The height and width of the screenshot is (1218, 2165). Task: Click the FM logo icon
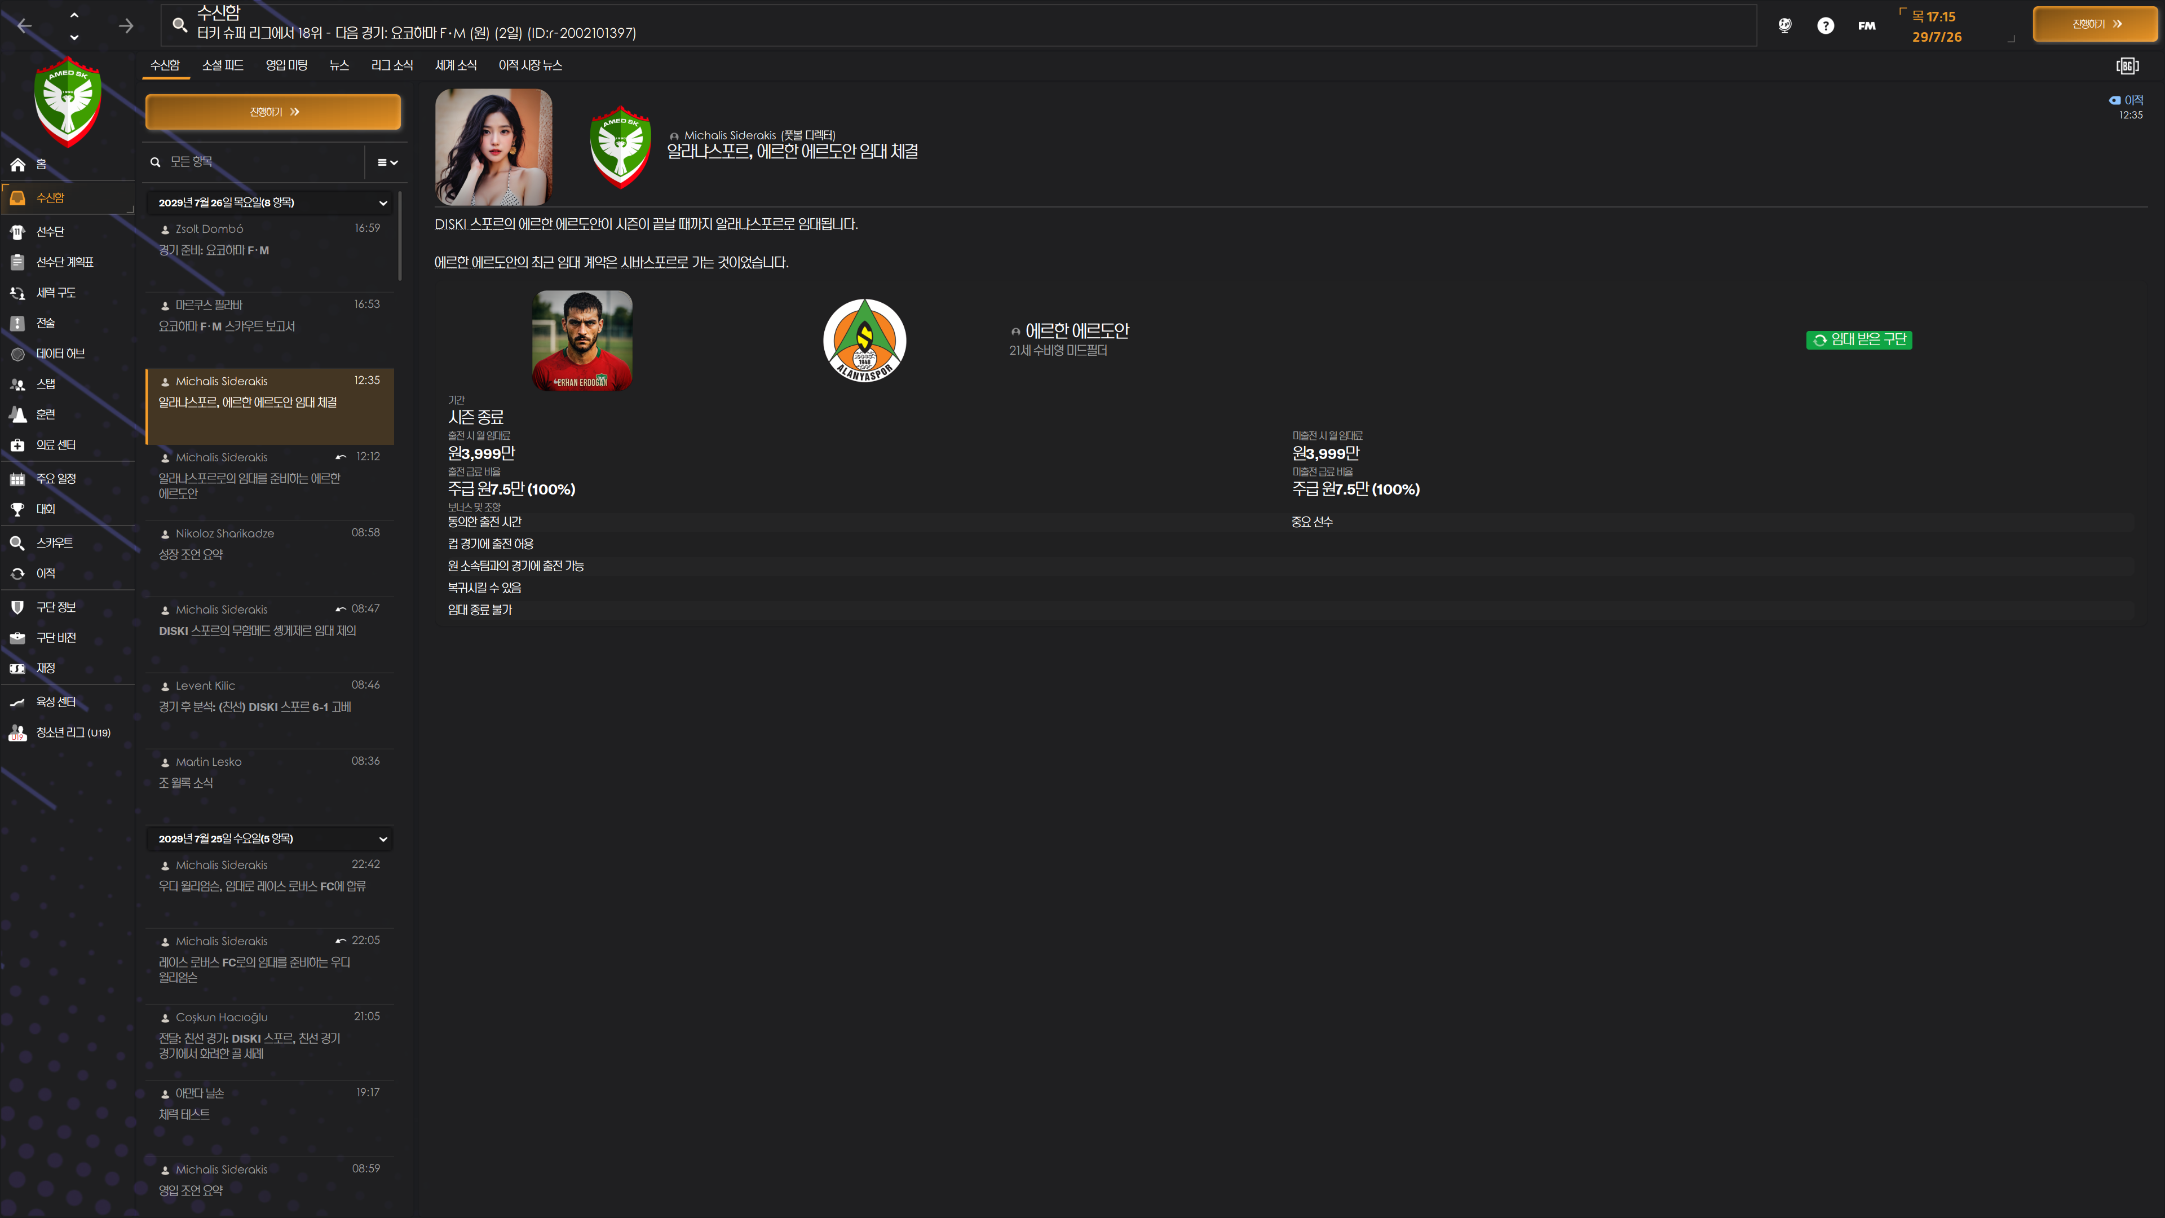pos(1867,25)
